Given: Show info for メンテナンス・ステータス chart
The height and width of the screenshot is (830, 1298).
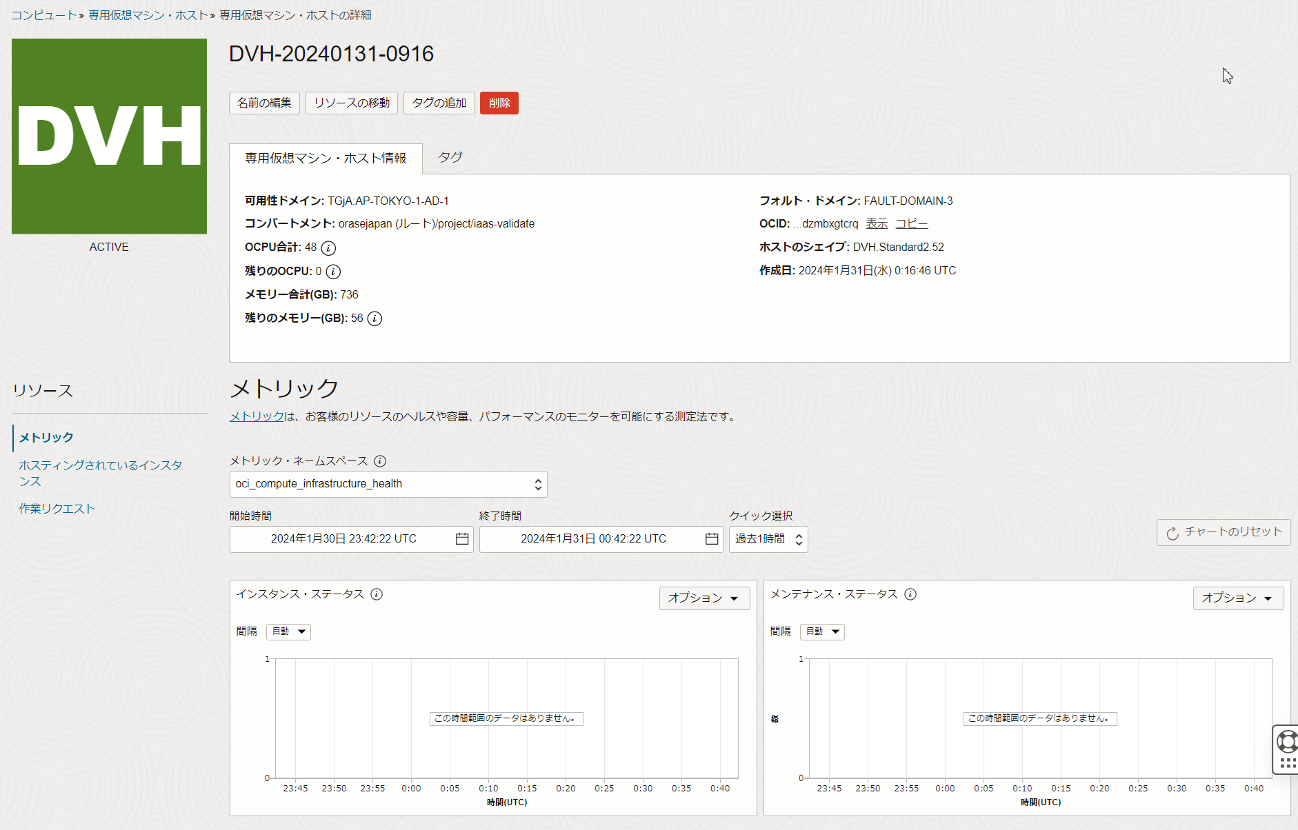Looking at the screenshot, I should tap(910, 594).
